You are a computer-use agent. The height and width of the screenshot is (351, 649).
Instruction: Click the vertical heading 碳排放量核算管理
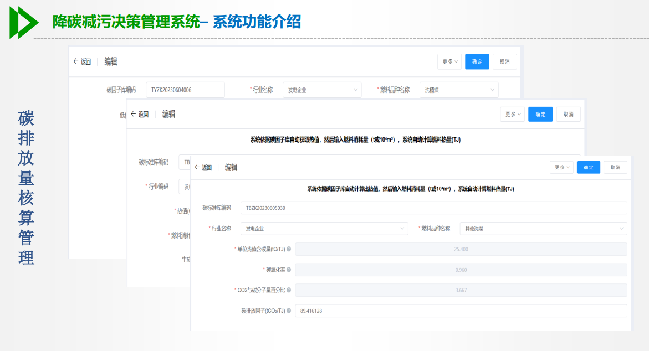click(x=25, y=187)
